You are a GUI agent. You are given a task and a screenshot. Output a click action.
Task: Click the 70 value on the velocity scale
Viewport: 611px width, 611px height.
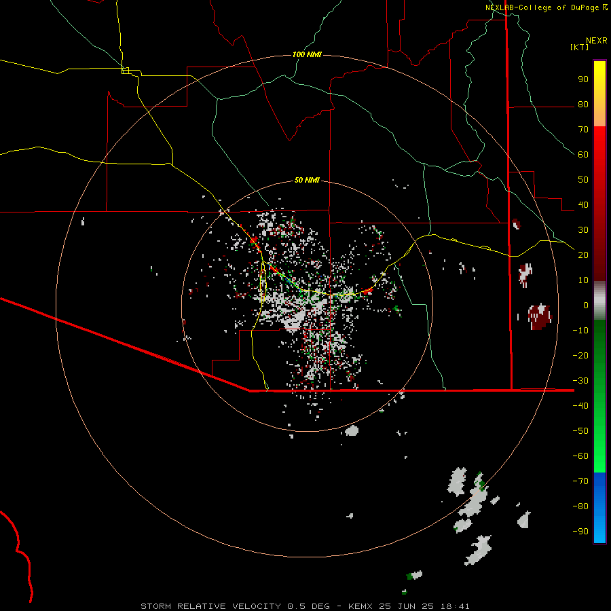[x=583, y=130]
